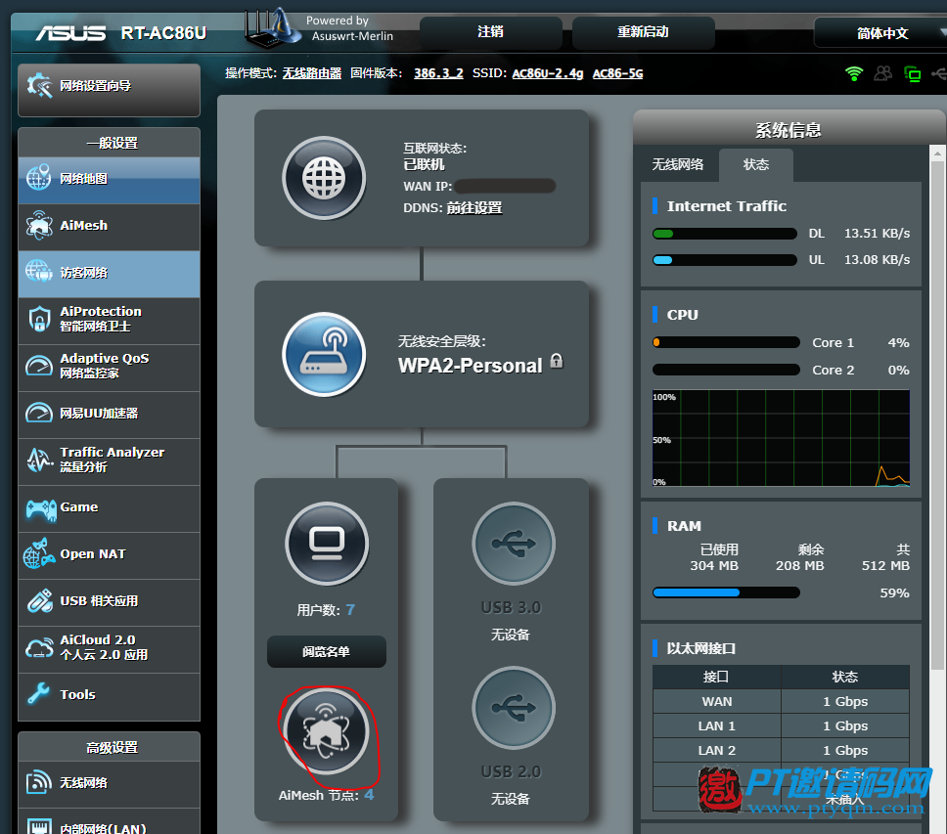
Task: Open the 简体中文 language dropdown
Action: [882, 32]
